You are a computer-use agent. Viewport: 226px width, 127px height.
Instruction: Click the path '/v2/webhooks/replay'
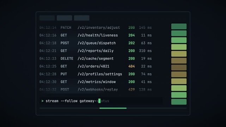[x=98, y=90]
